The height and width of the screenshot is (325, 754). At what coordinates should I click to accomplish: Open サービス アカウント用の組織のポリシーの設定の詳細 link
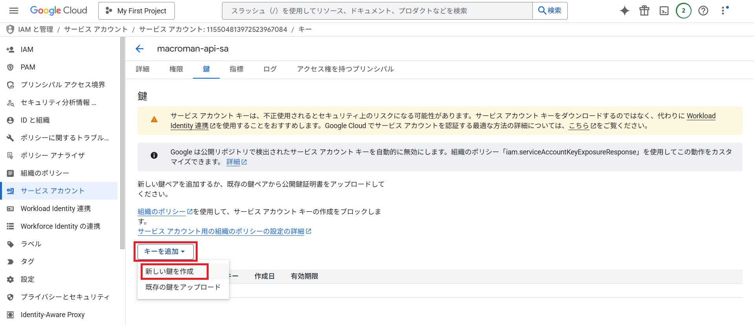224,231
